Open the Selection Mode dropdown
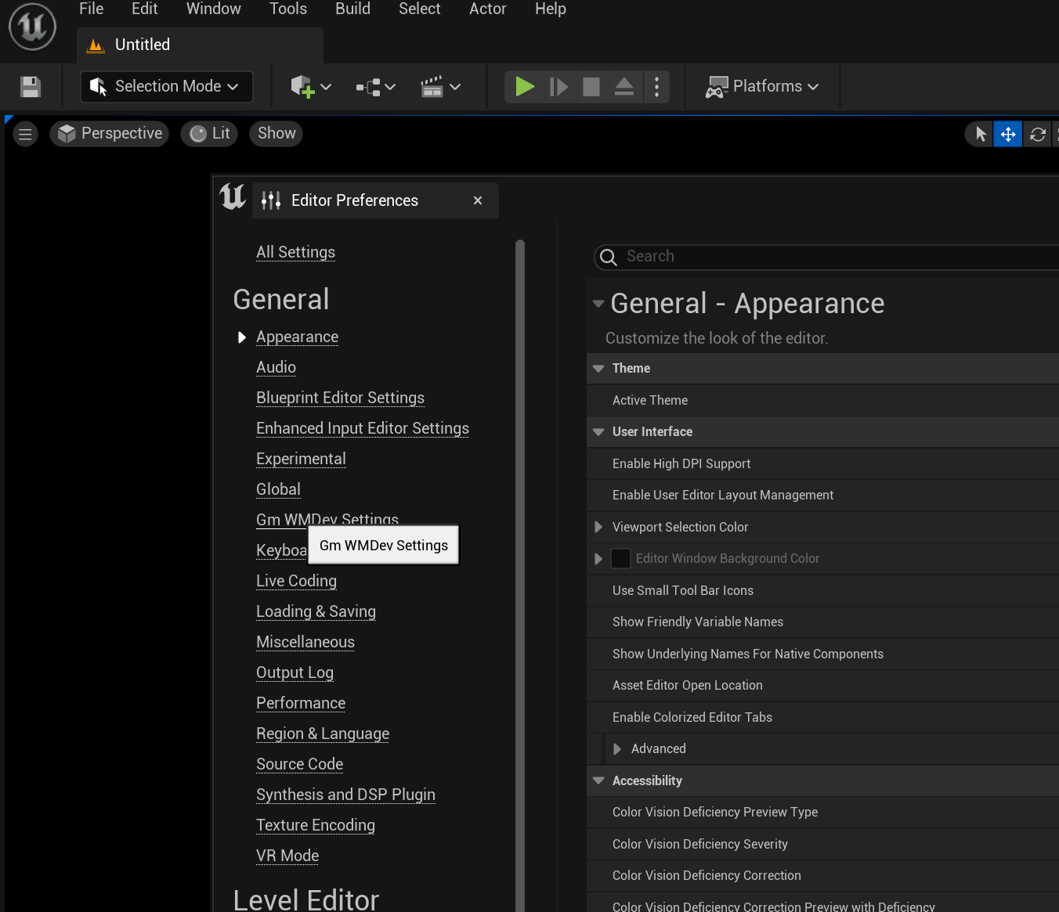Image resolution: width=1059 pixels, height=912 pixels. (167, 86)
